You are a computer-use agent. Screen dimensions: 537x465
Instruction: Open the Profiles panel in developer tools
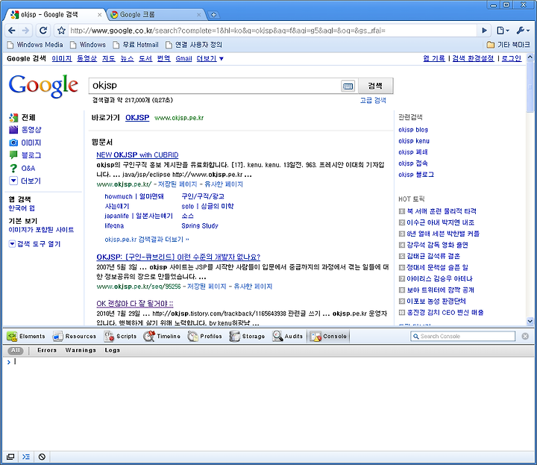click(205, 337)
